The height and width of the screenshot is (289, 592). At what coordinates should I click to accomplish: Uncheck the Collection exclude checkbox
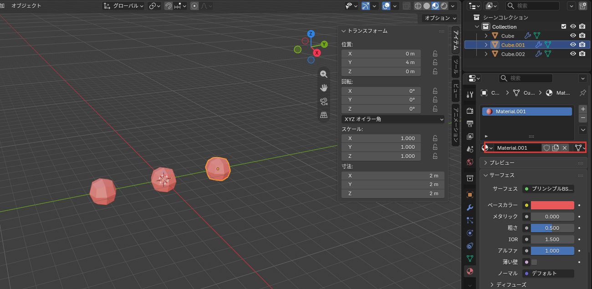pyautogui.click(x=564, y=26)
